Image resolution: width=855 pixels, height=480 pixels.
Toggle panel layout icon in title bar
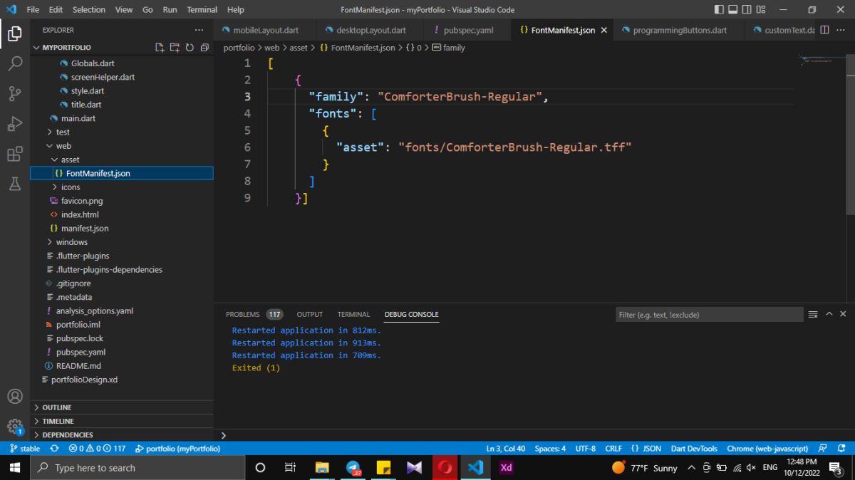(x=732, y=9)
